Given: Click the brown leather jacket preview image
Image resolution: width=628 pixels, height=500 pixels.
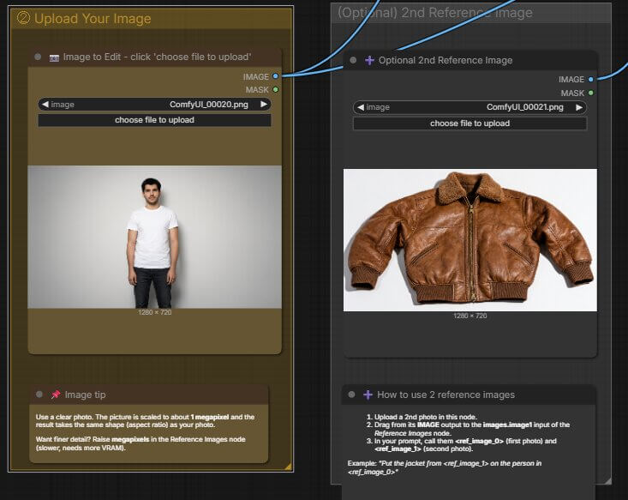Looking at the screenshot, I should tap(470, 240).
